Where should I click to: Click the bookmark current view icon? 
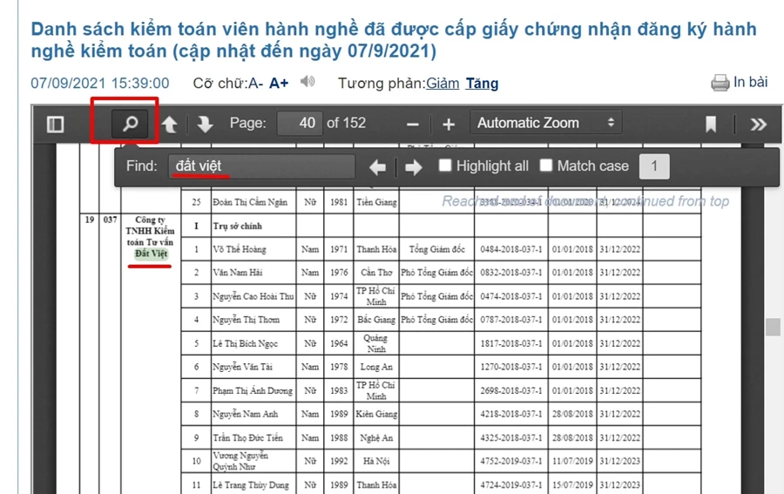tap(711, 124)
